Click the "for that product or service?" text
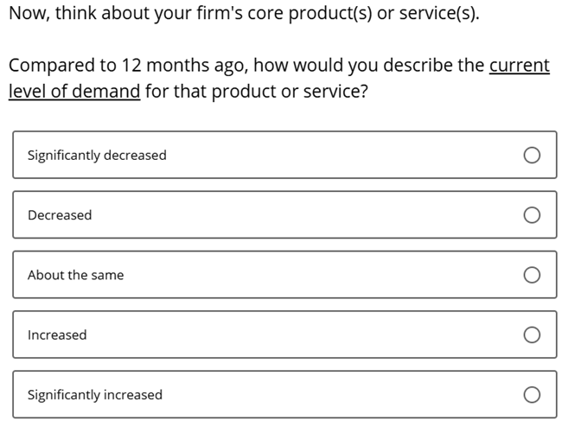The width and height of the screenshot is (562, 427). [x=257, y=92]
